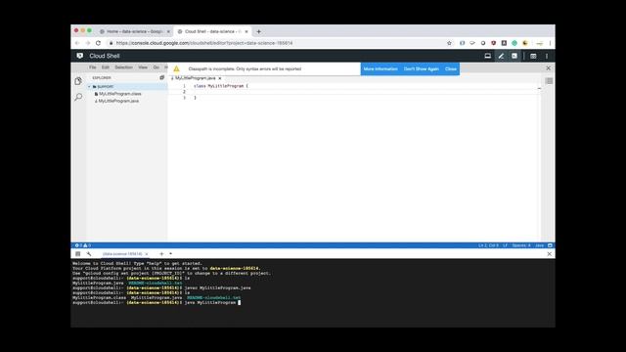Close the Home - data-science browser tab

(x=168, y=31)
